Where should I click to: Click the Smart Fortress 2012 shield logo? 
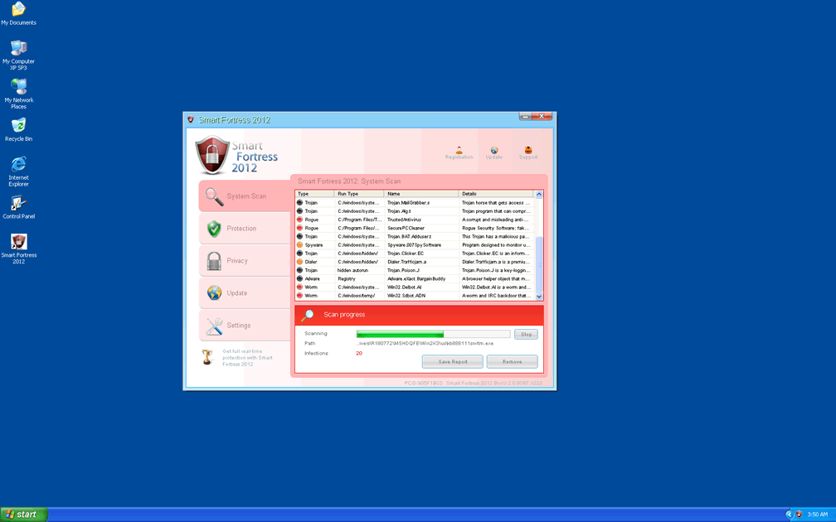pyautogui.click(x=212, y=156)
